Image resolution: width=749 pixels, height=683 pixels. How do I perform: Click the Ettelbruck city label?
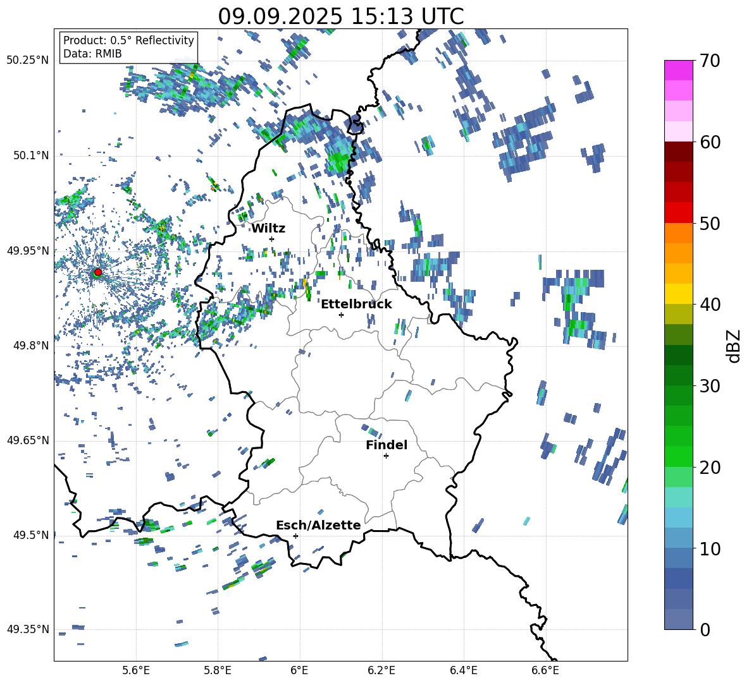click(x=356, y=305)
